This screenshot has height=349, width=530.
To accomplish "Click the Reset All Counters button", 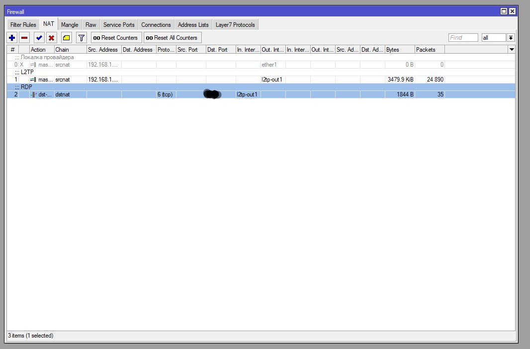I will point(173,38).
